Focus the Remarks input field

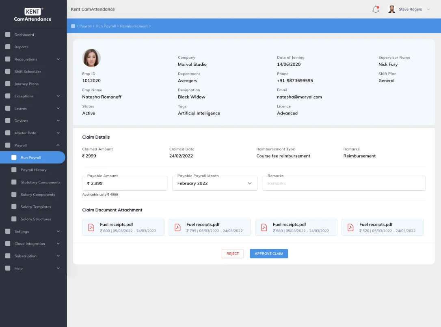pyautogui.click(x=344, y=183)
